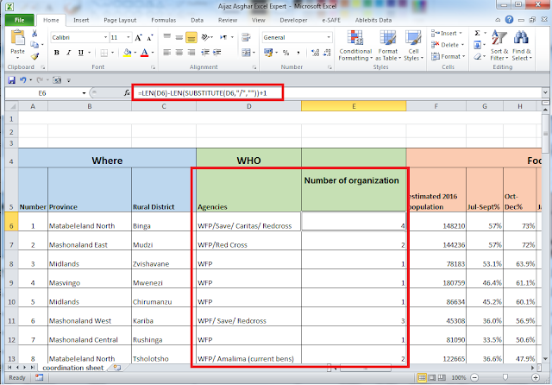Click Increase Indent
Image resolution: width=552 pixels, height=385 pixels.
pyautogui.click(x=216, y=53)
